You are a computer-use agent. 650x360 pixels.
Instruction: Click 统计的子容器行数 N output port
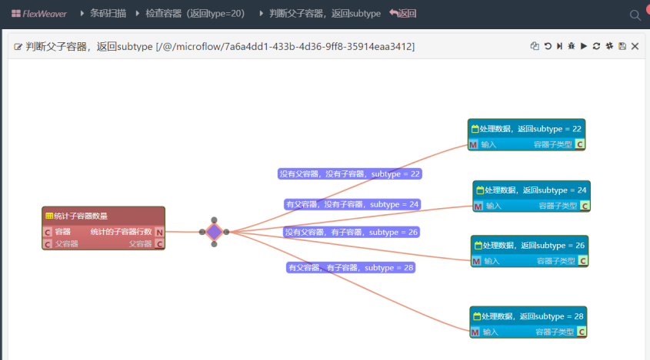159,232
